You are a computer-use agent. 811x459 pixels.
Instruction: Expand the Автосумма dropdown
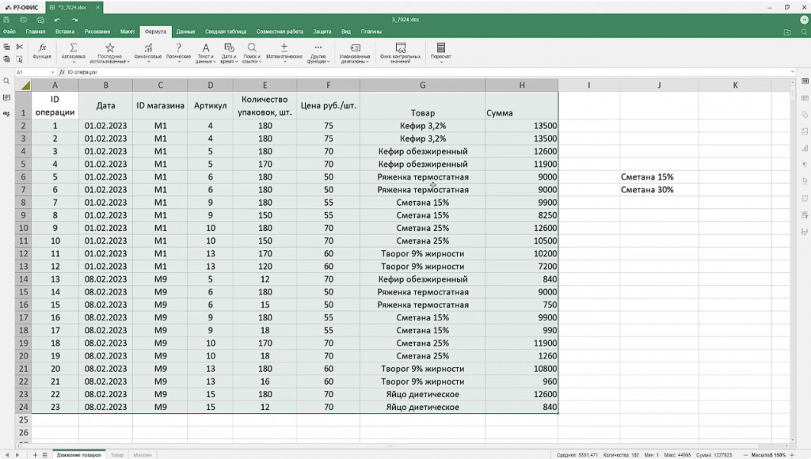(x=74, y=62)
